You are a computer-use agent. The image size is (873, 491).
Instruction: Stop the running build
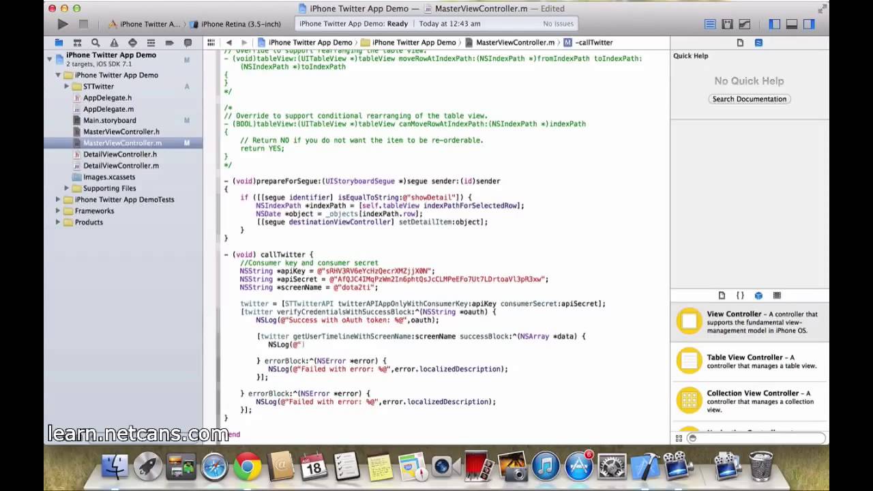pyautogui.click(x=83, y=24)
